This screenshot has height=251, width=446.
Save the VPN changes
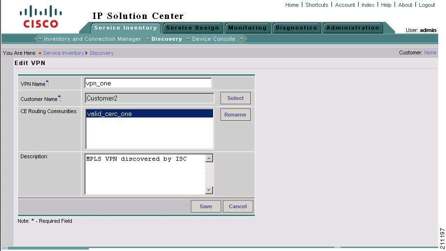[x=206, y=206]
